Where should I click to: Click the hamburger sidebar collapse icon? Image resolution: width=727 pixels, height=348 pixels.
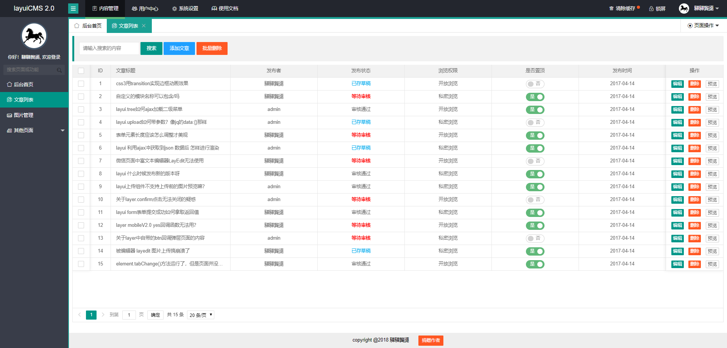tap(73, 8)
